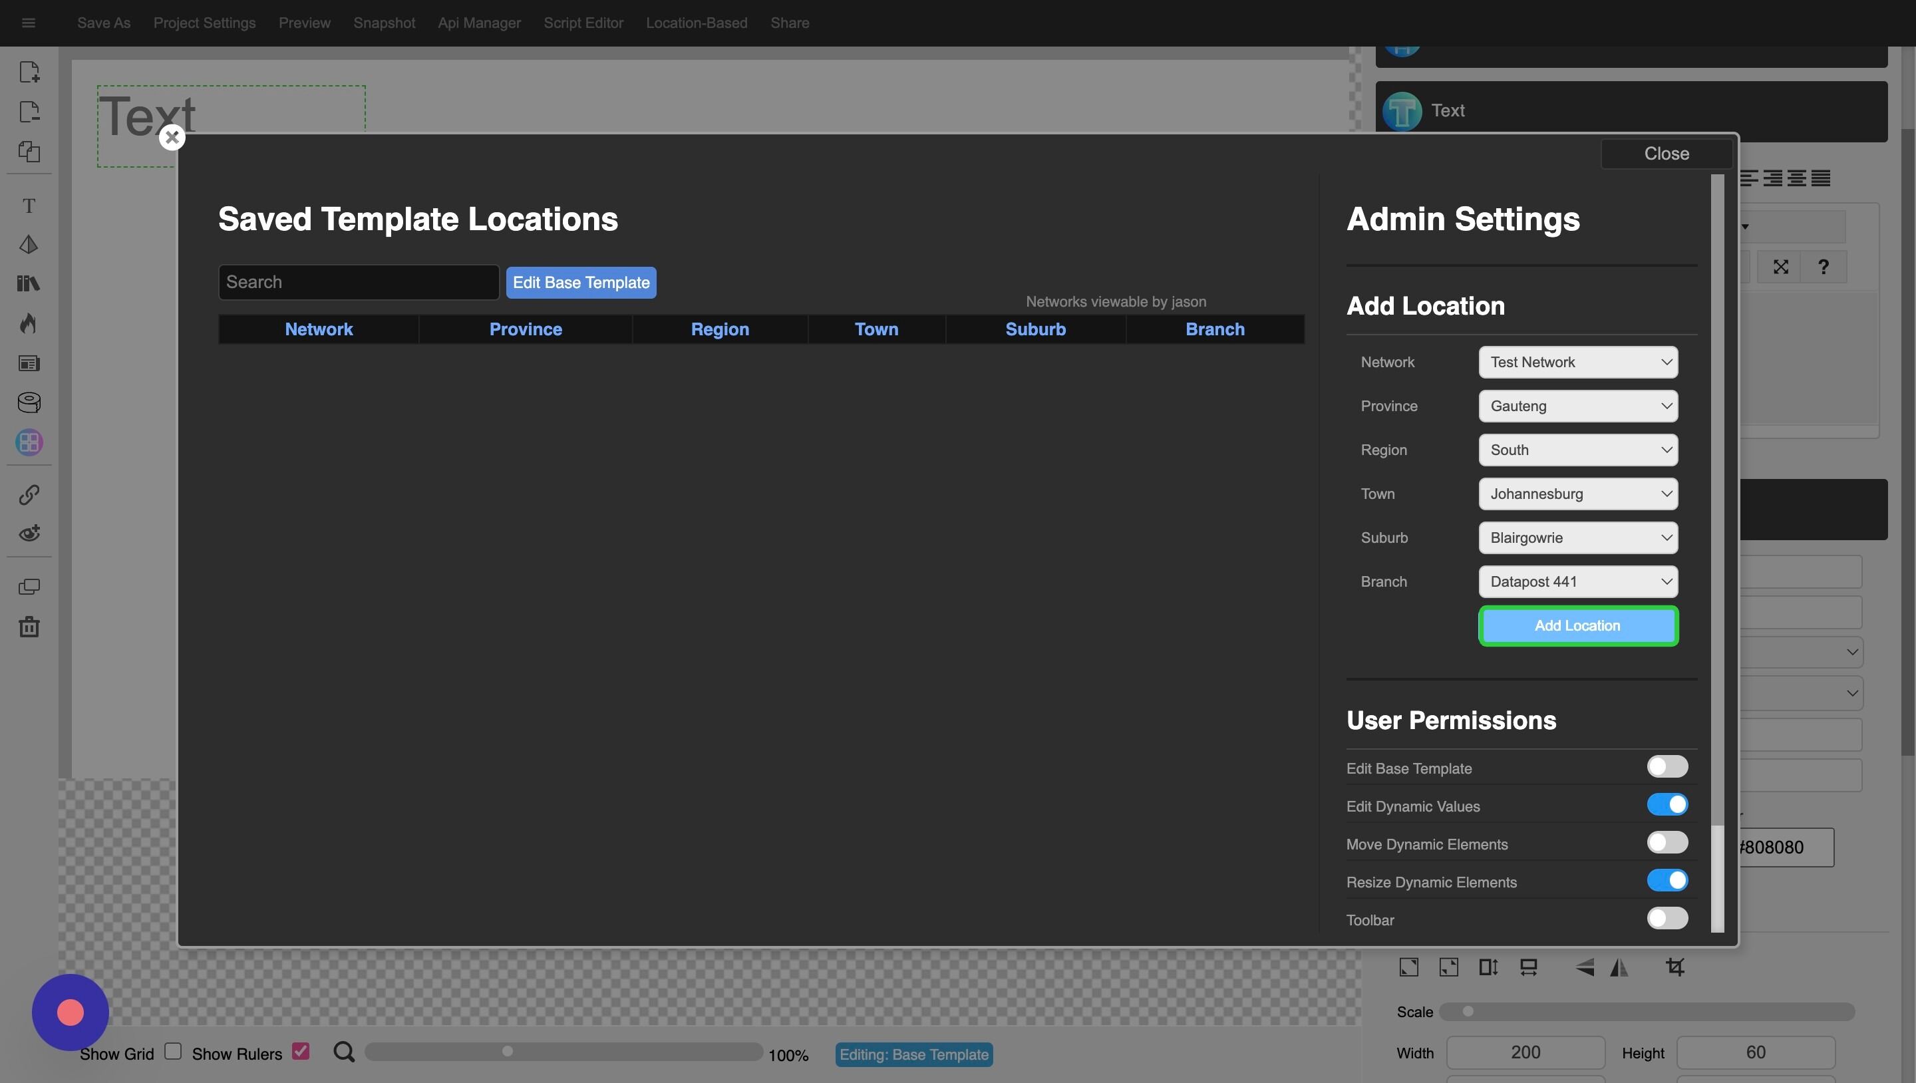Select the pyramid shape tool in sidebar
Screen dimensions: 1916x1083
pyautogui.click(x=29, y=244)
